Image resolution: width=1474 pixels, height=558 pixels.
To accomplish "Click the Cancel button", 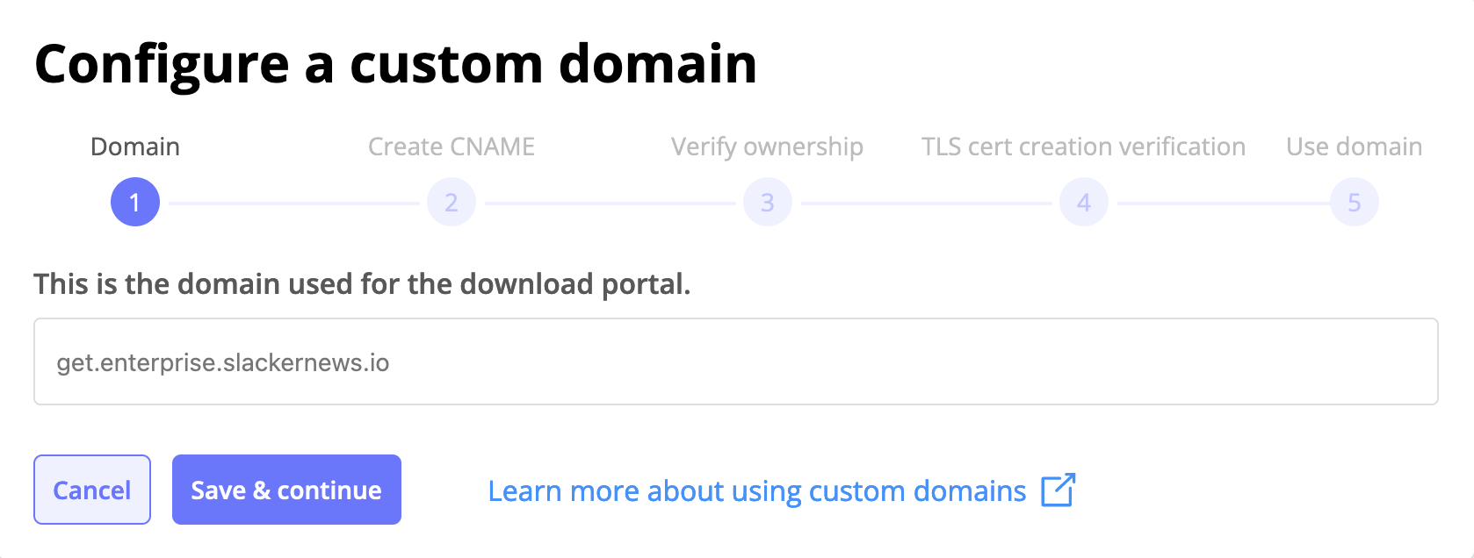I will [x=91, y=490].
